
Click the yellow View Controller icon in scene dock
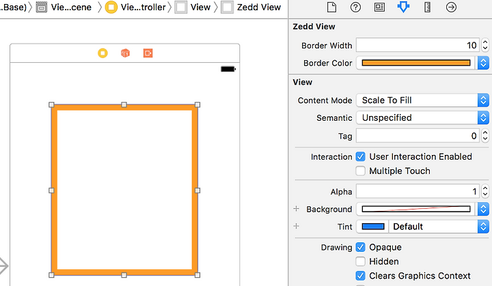[102, 53]
